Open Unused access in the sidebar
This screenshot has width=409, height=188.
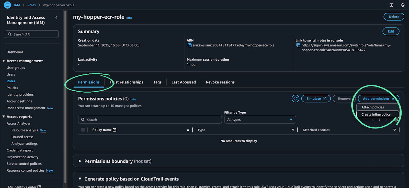tap(22, 137)
